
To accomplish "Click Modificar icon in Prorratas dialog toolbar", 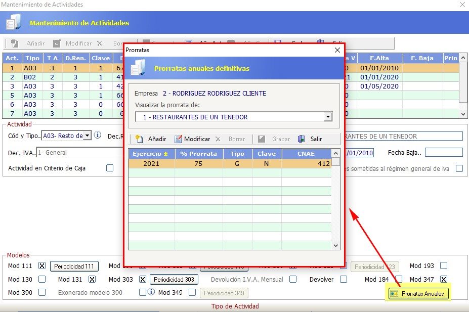I will pos(178,139).
